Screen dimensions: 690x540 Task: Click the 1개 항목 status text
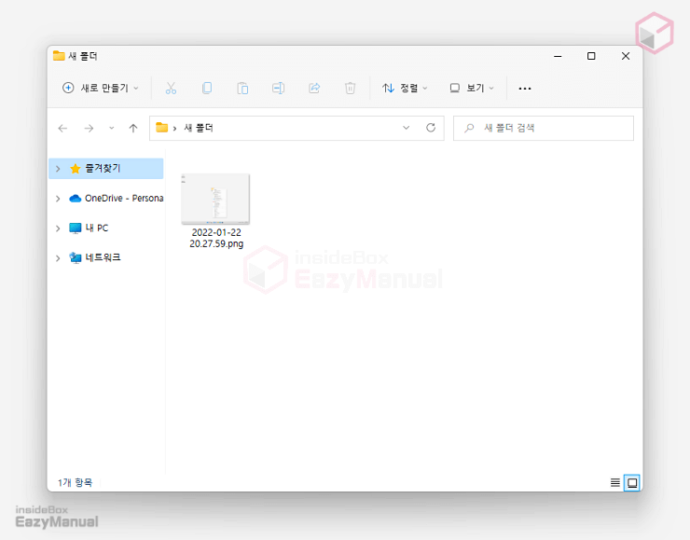76,483
